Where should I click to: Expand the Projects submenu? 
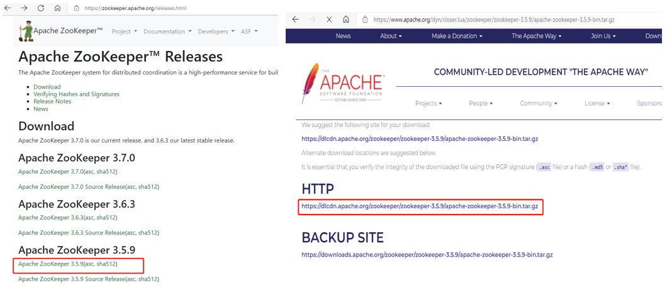pyautogui.click(x=429, y=103)
